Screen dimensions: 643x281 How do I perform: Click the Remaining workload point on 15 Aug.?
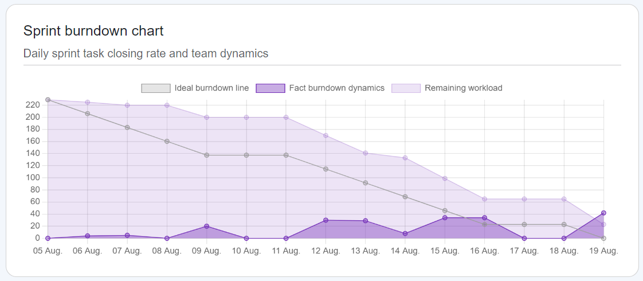445,178
